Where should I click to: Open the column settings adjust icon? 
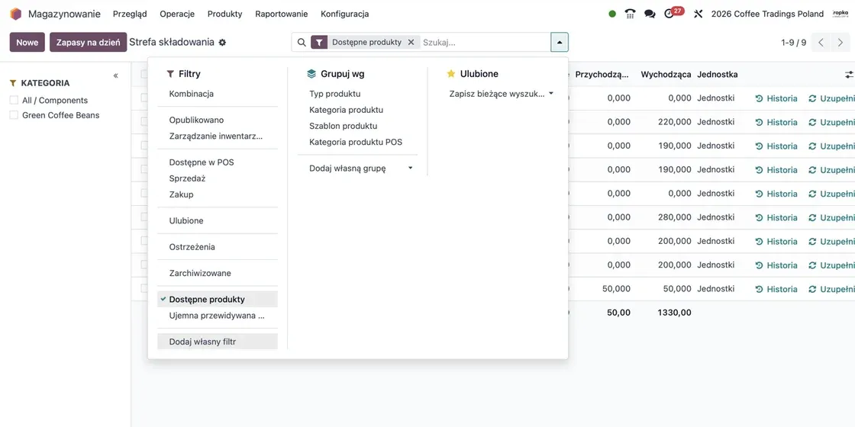[849, 75]
